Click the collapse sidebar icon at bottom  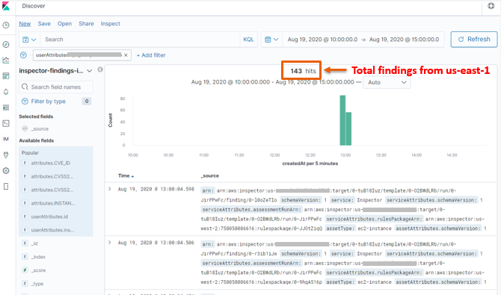click(x=6, y=186)
